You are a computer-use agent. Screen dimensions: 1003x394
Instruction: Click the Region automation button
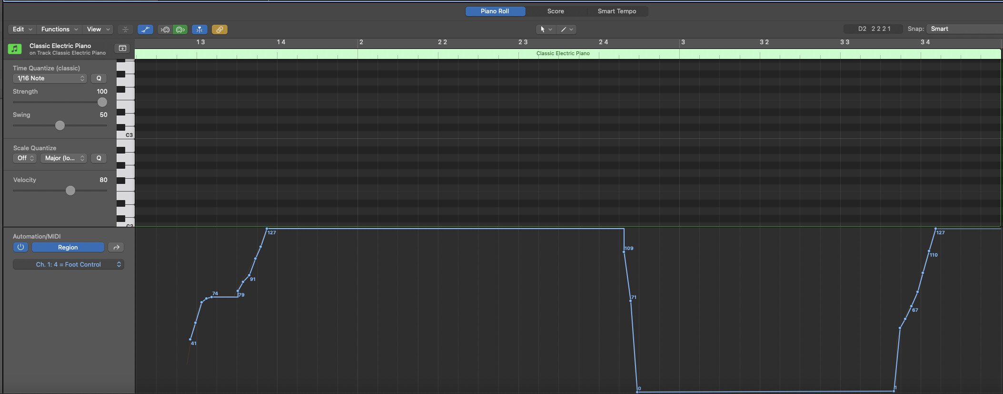point(68,248)
